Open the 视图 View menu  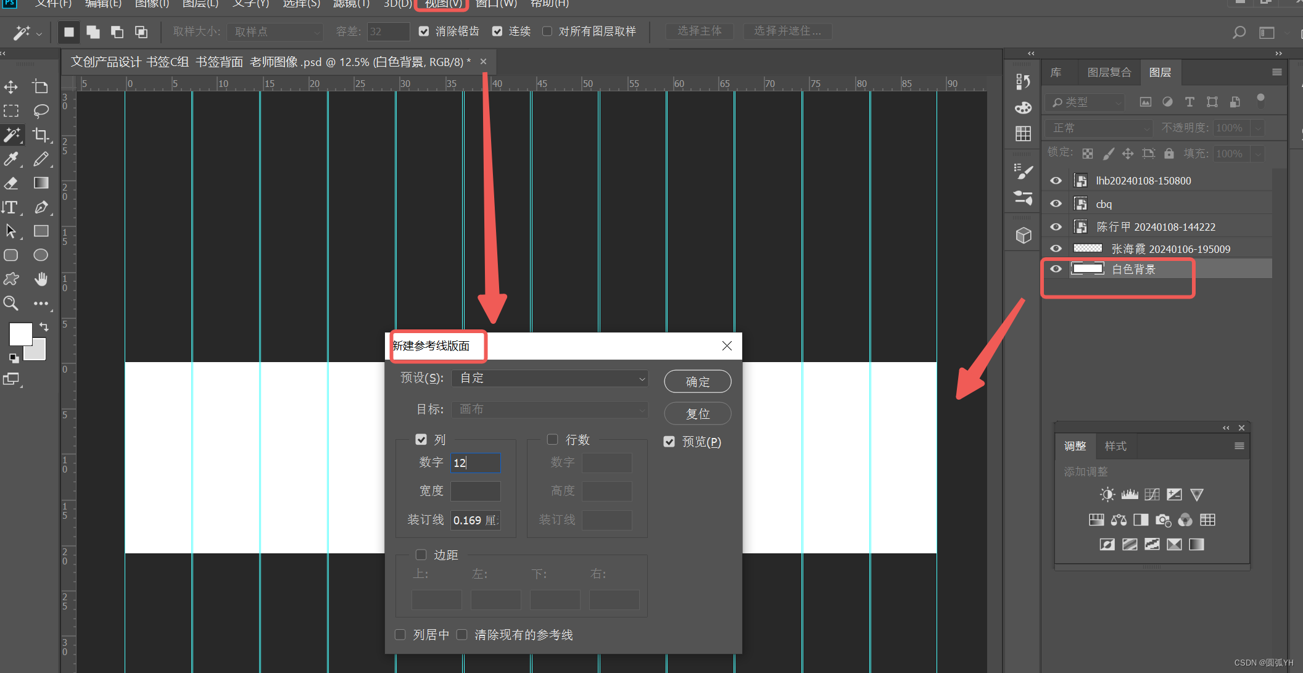pyautogui.click(x=442, y=4)
